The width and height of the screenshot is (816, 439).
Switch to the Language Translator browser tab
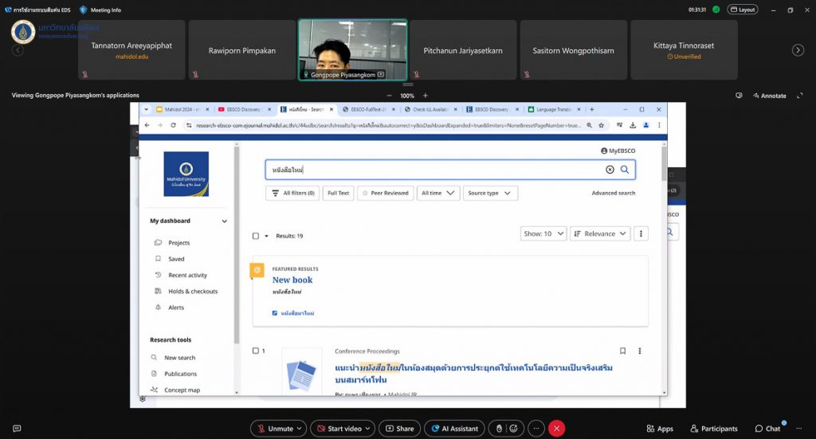[x=554, y=109]
